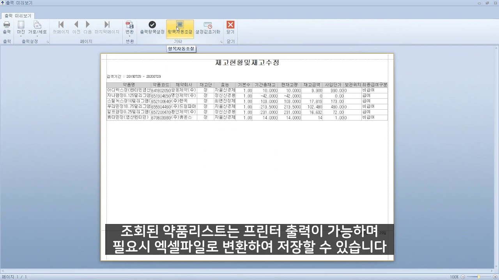Click the horizontal scrollbar at bottom
Image resolution: width=499 pixels, height=280 pixels.
click(247, 271)
